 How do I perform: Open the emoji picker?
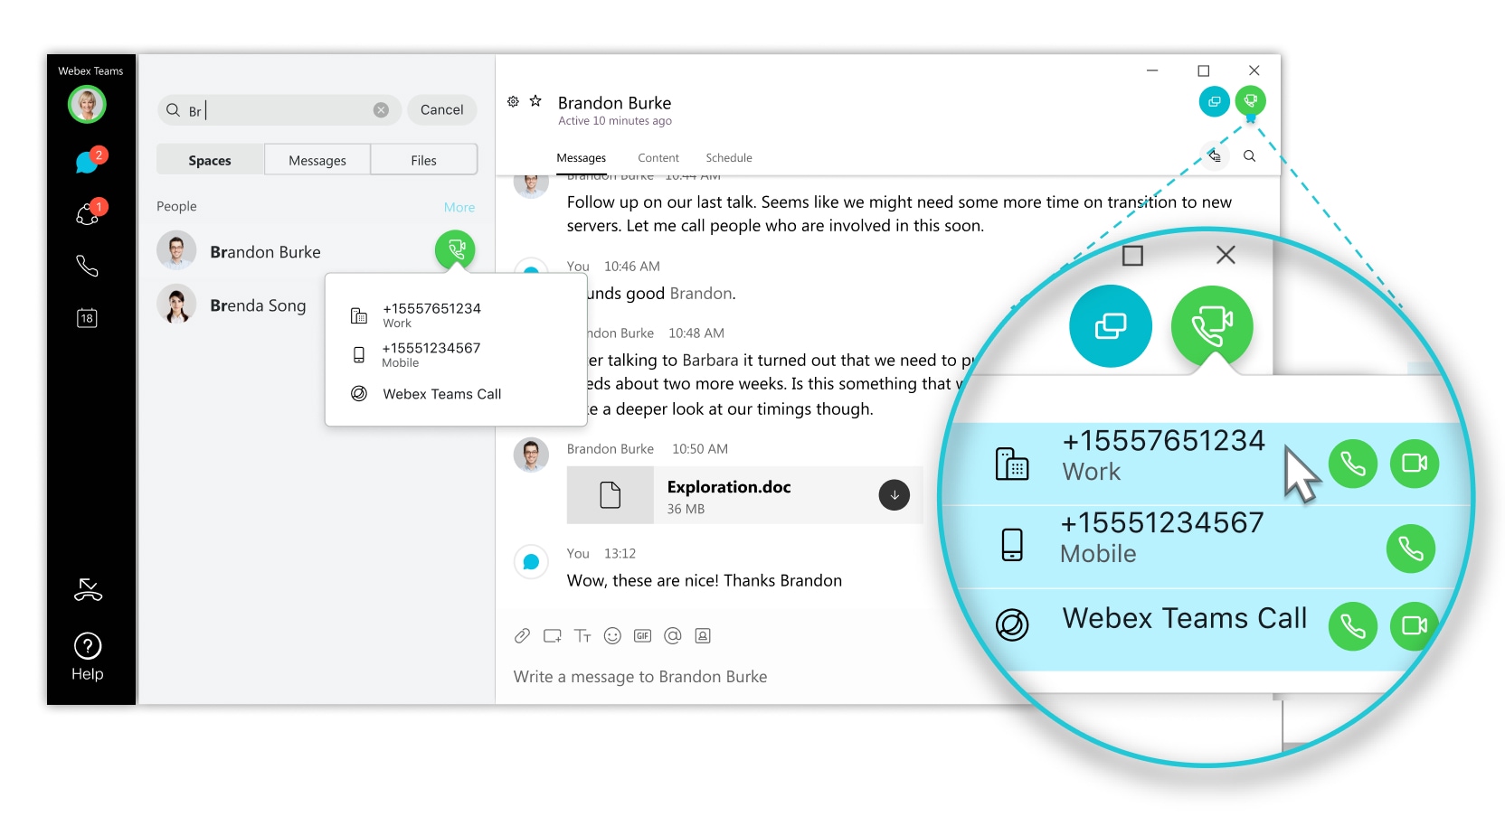612,636
